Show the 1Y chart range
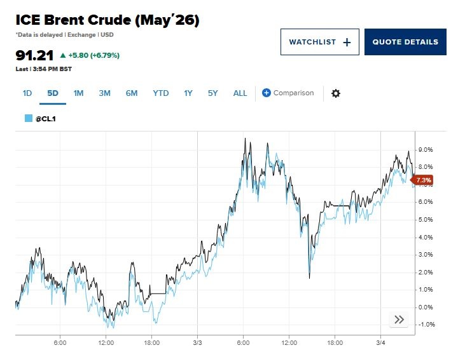 [188, 93]
